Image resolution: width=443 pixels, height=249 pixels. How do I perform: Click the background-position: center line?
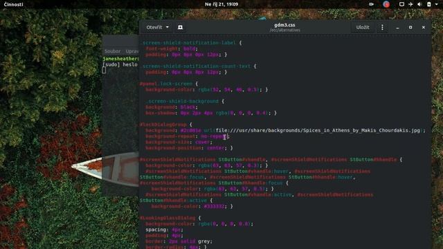[x=189, y=148]
